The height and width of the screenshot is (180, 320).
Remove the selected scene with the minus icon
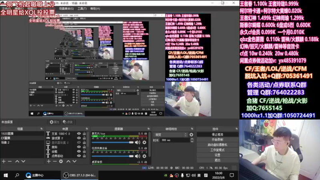pos(10,162)
